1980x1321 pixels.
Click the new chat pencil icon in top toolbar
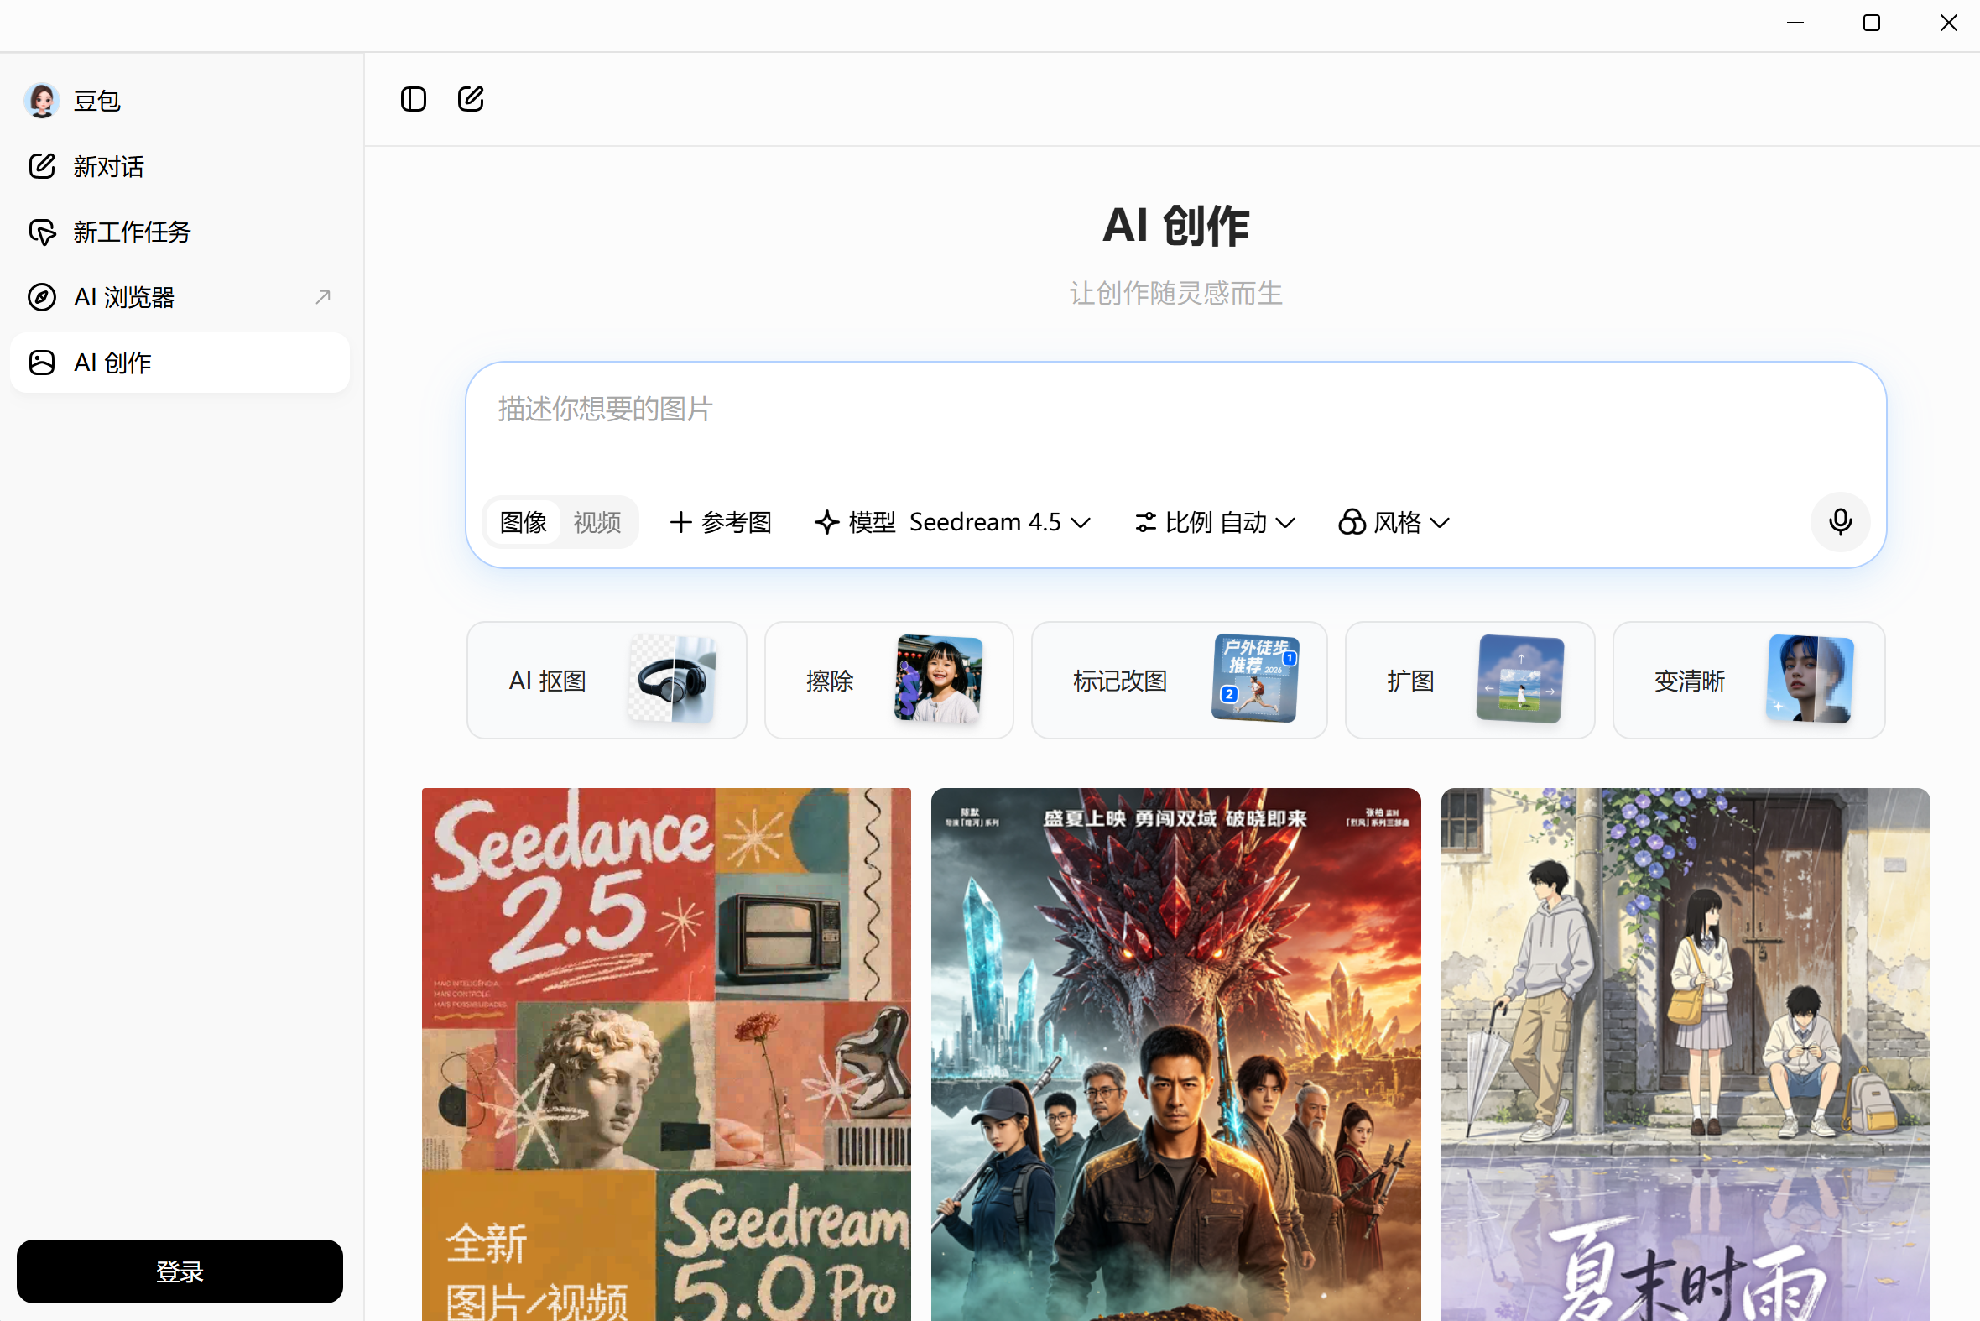point(471,98)
